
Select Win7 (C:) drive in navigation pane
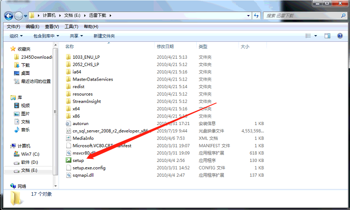point(30,154)
